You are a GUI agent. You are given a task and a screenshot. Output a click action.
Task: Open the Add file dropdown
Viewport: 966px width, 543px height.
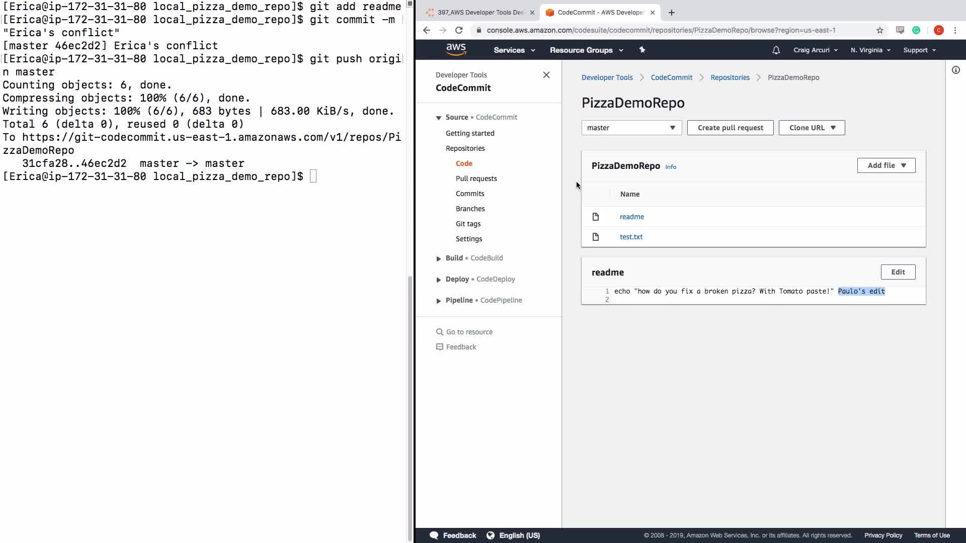coord(886,165)
